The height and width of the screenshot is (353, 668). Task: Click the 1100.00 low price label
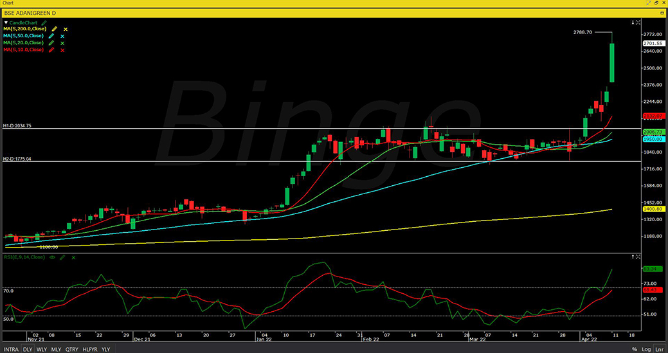click(49, 247)
